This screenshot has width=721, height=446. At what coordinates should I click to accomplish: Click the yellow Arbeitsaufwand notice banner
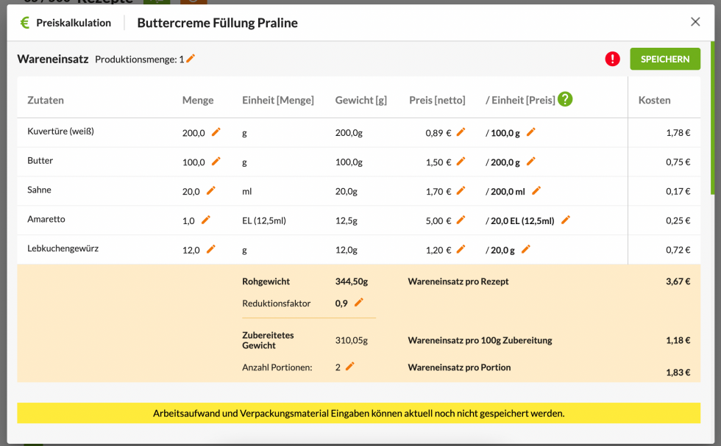(x=358, y=414)
